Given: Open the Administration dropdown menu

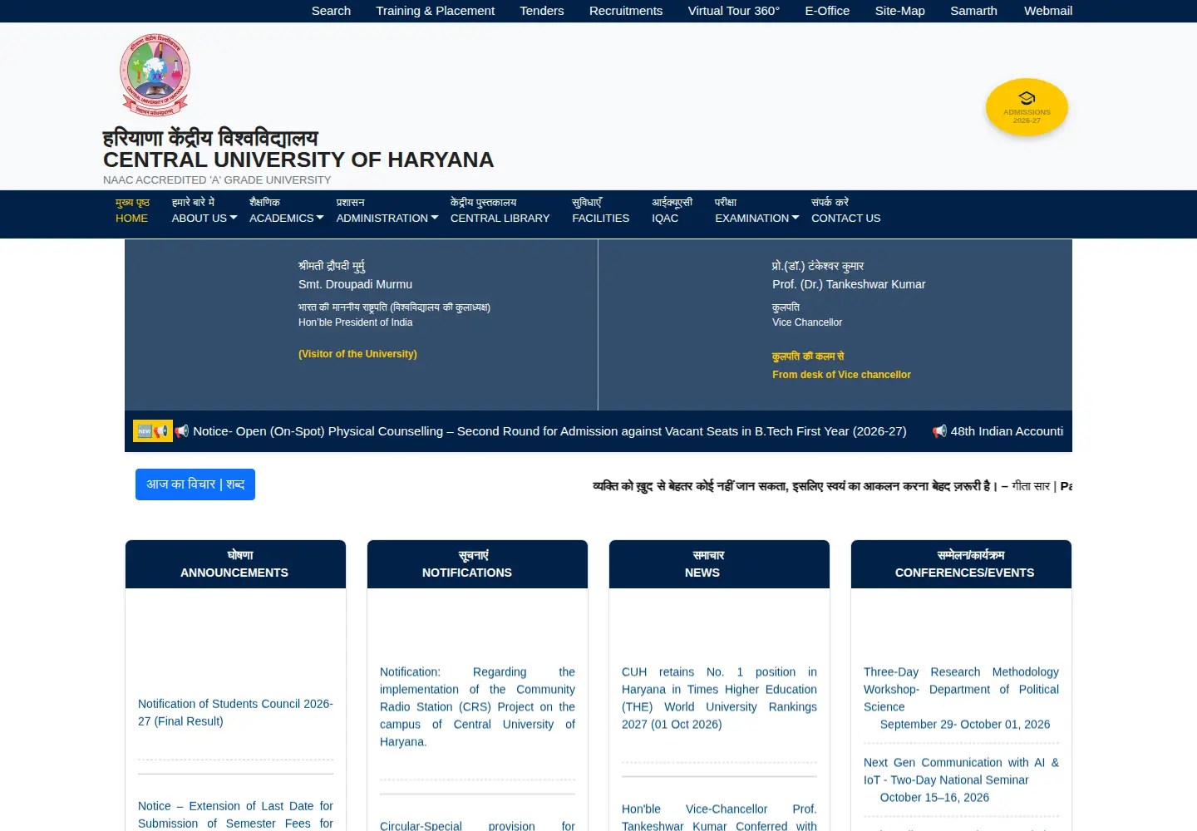Looking at the screenshot, I should tap(387, 210).
